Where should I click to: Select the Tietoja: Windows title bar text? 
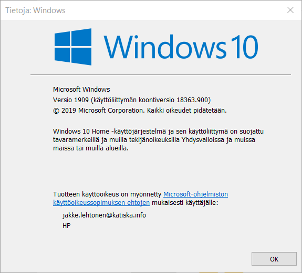tap(35, 10)
